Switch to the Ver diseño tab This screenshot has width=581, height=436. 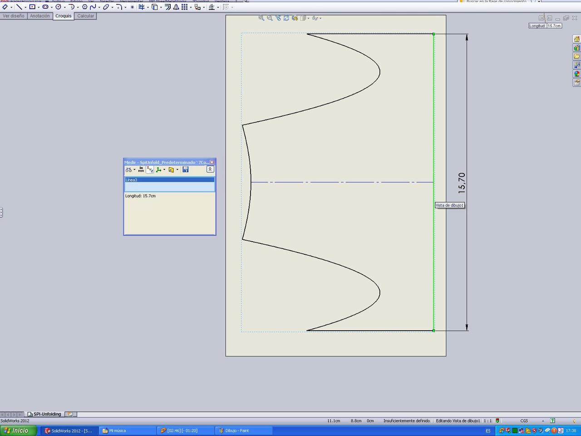[14, 16]
